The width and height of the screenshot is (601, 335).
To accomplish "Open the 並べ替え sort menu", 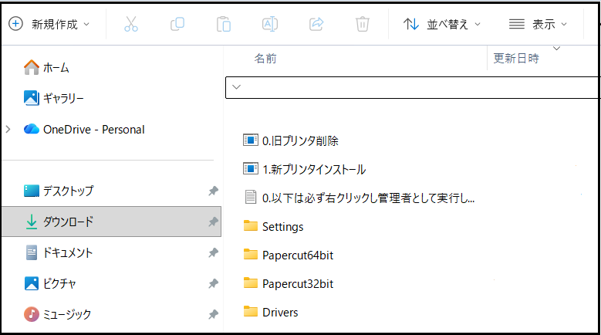I will coord(442,24).
